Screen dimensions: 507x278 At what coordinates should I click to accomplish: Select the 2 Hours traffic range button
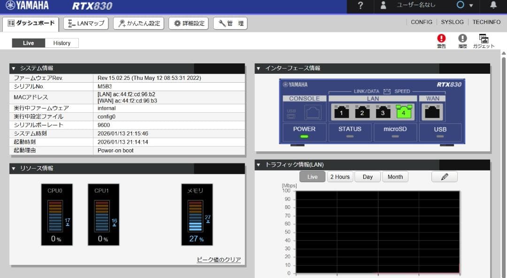tap(340, 176)
